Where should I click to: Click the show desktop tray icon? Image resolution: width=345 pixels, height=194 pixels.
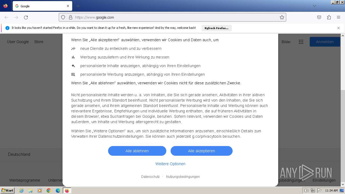[x=342, y=190]
